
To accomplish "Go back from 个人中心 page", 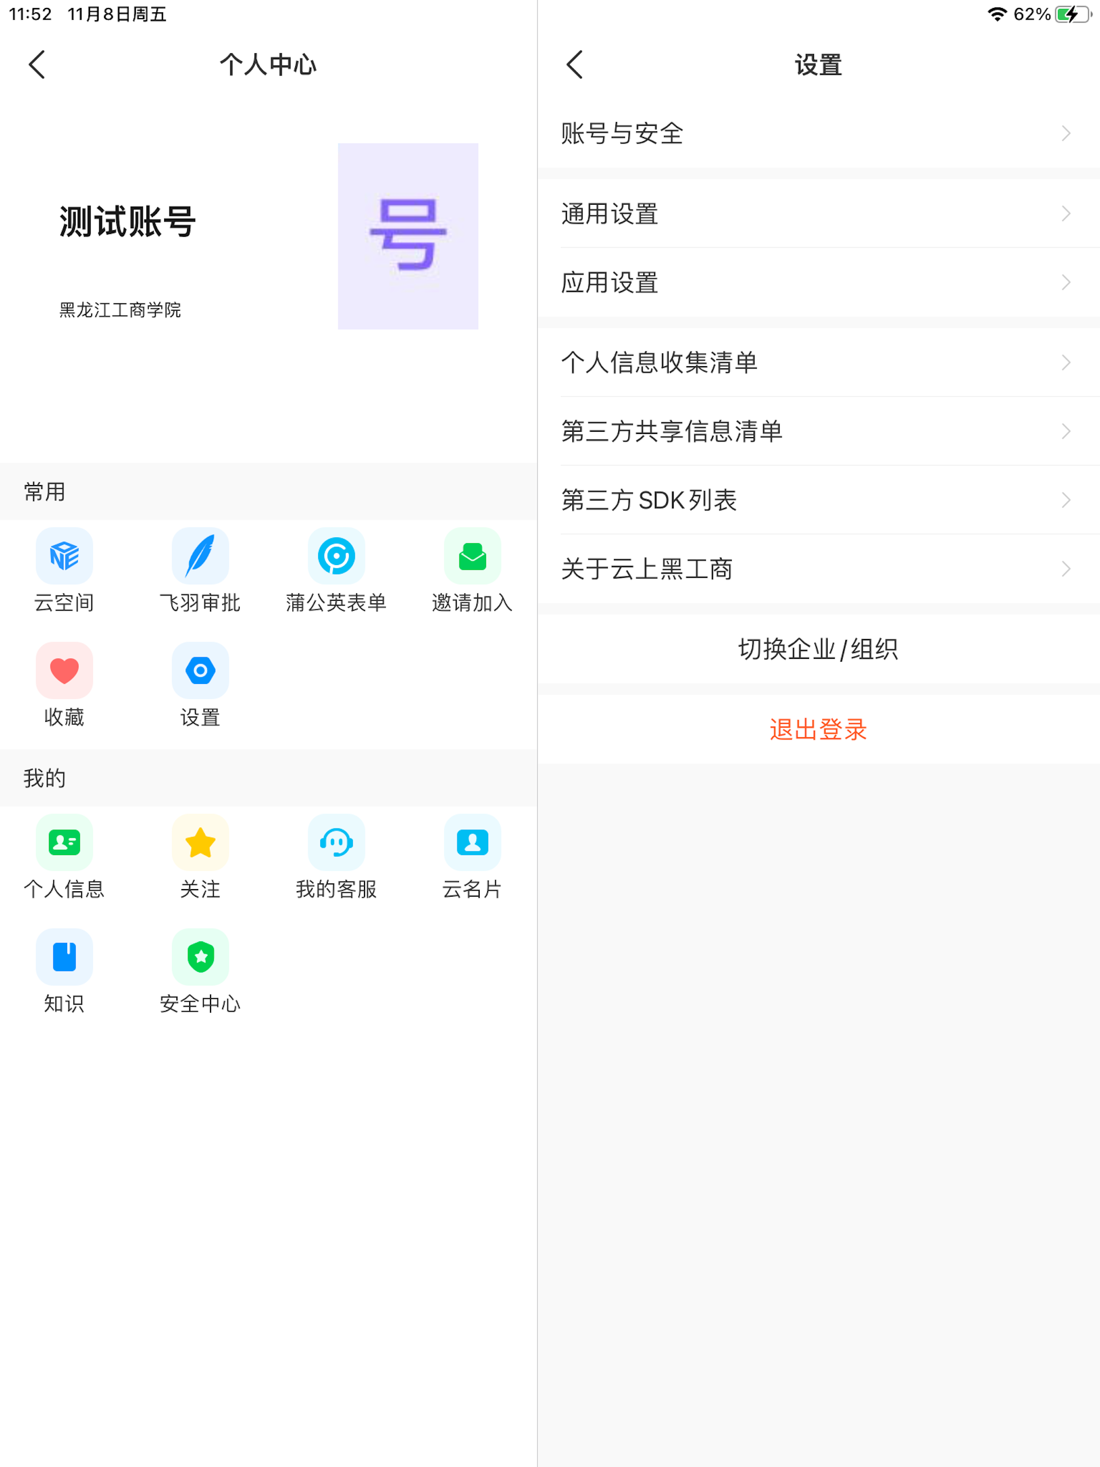I will [37, 65].
